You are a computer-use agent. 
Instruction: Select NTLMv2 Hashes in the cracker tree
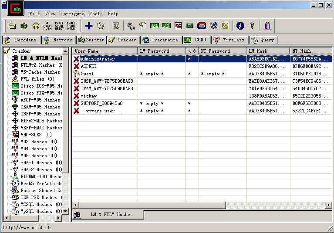pyautogui.click(x=37, y=65)
